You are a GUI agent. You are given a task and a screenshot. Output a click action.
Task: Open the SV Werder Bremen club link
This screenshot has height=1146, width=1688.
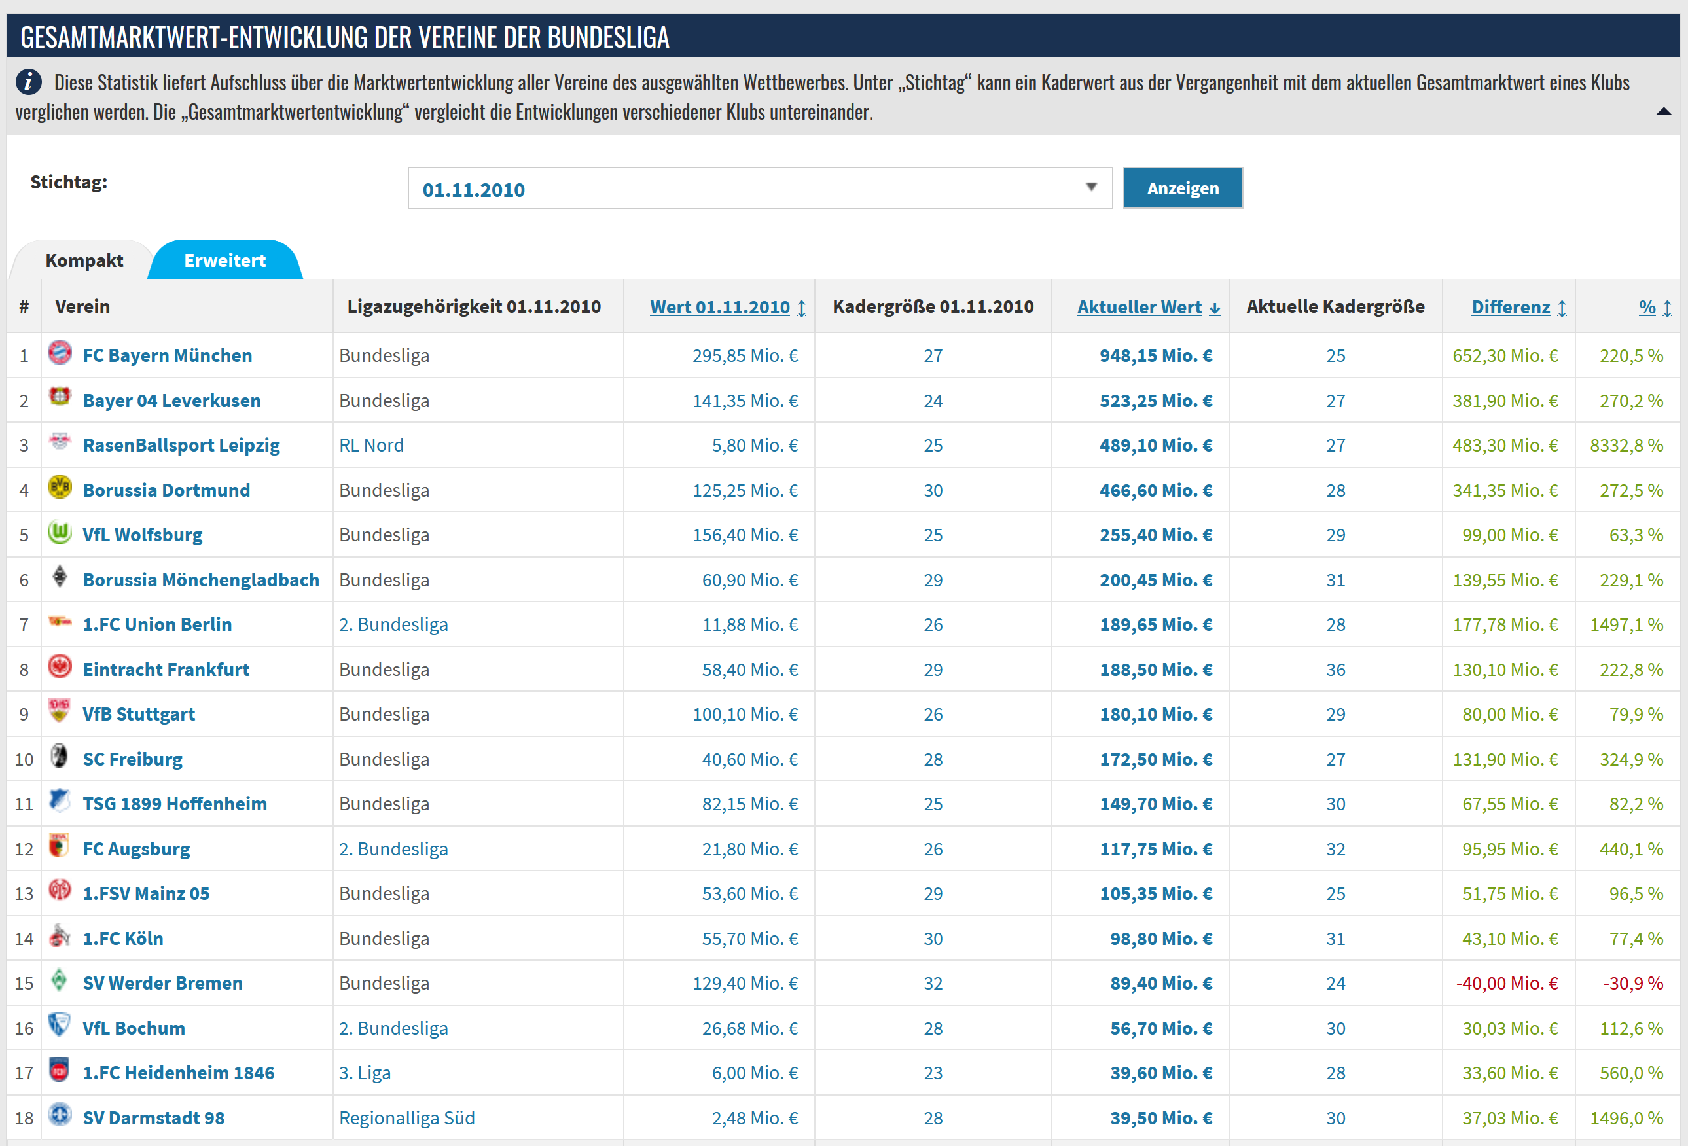tap(163, 983)
